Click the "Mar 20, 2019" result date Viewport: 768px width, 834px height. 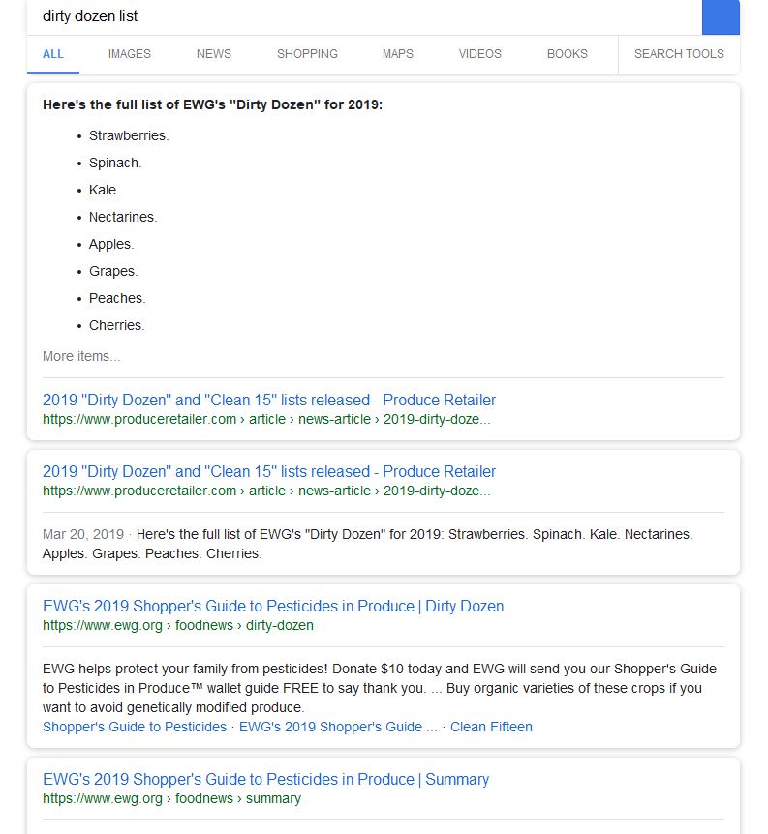point(83,534)
